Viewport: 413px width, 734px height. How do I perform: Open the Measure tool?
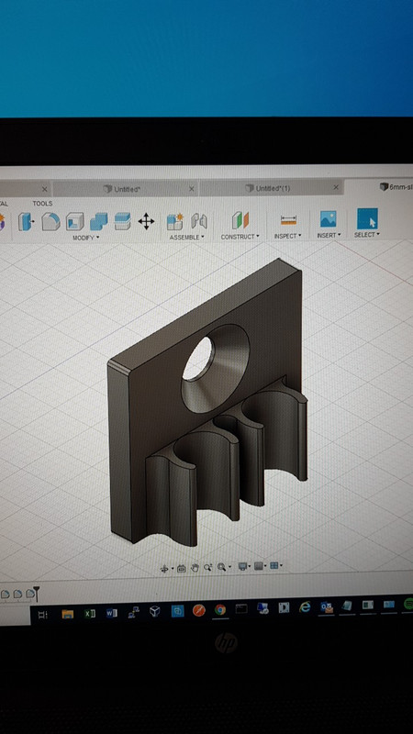click(x=288, y=219)
